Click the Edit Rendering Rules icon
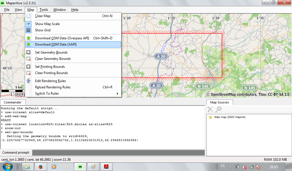This screenshot has width=292, height=171. click(x=29, y=81)
